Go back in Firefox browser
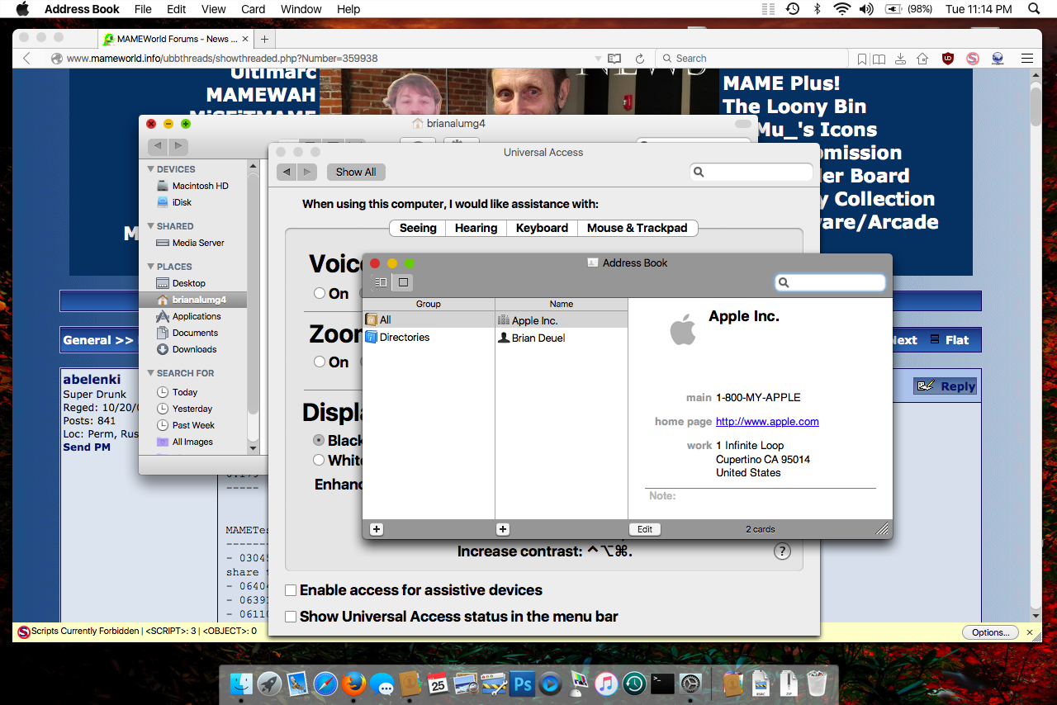The image size is (1057, 705). click(27, 59)
